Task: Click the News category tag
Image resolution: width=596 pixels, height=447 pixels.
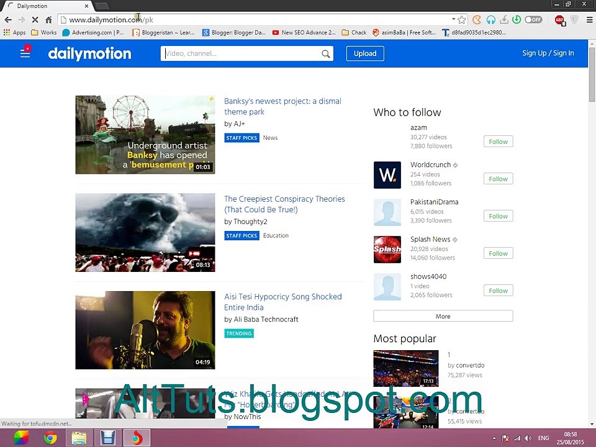Action: [x=270, y=138]
